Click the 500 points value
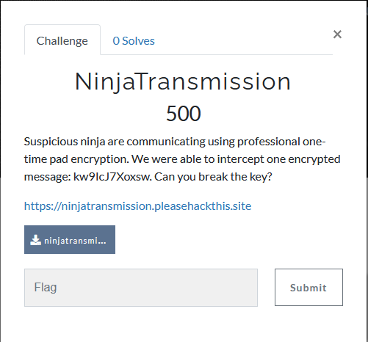 pos(184,113)
